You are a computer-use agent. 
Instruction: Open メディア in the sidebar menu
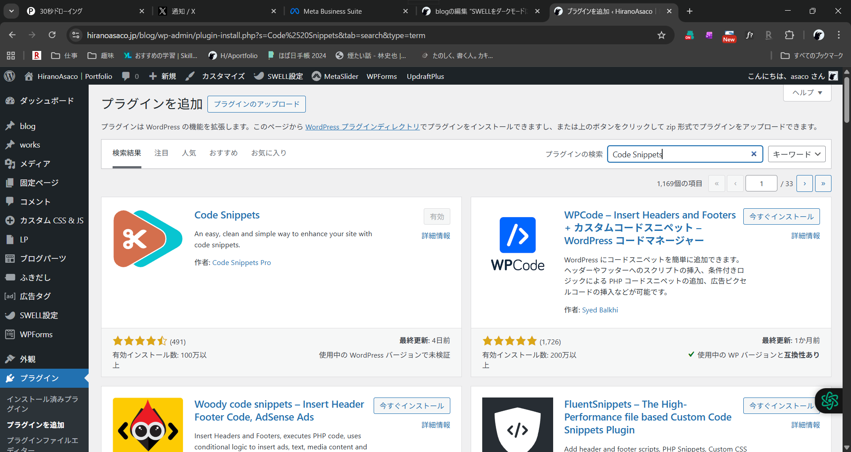click(x=35, y=164)
